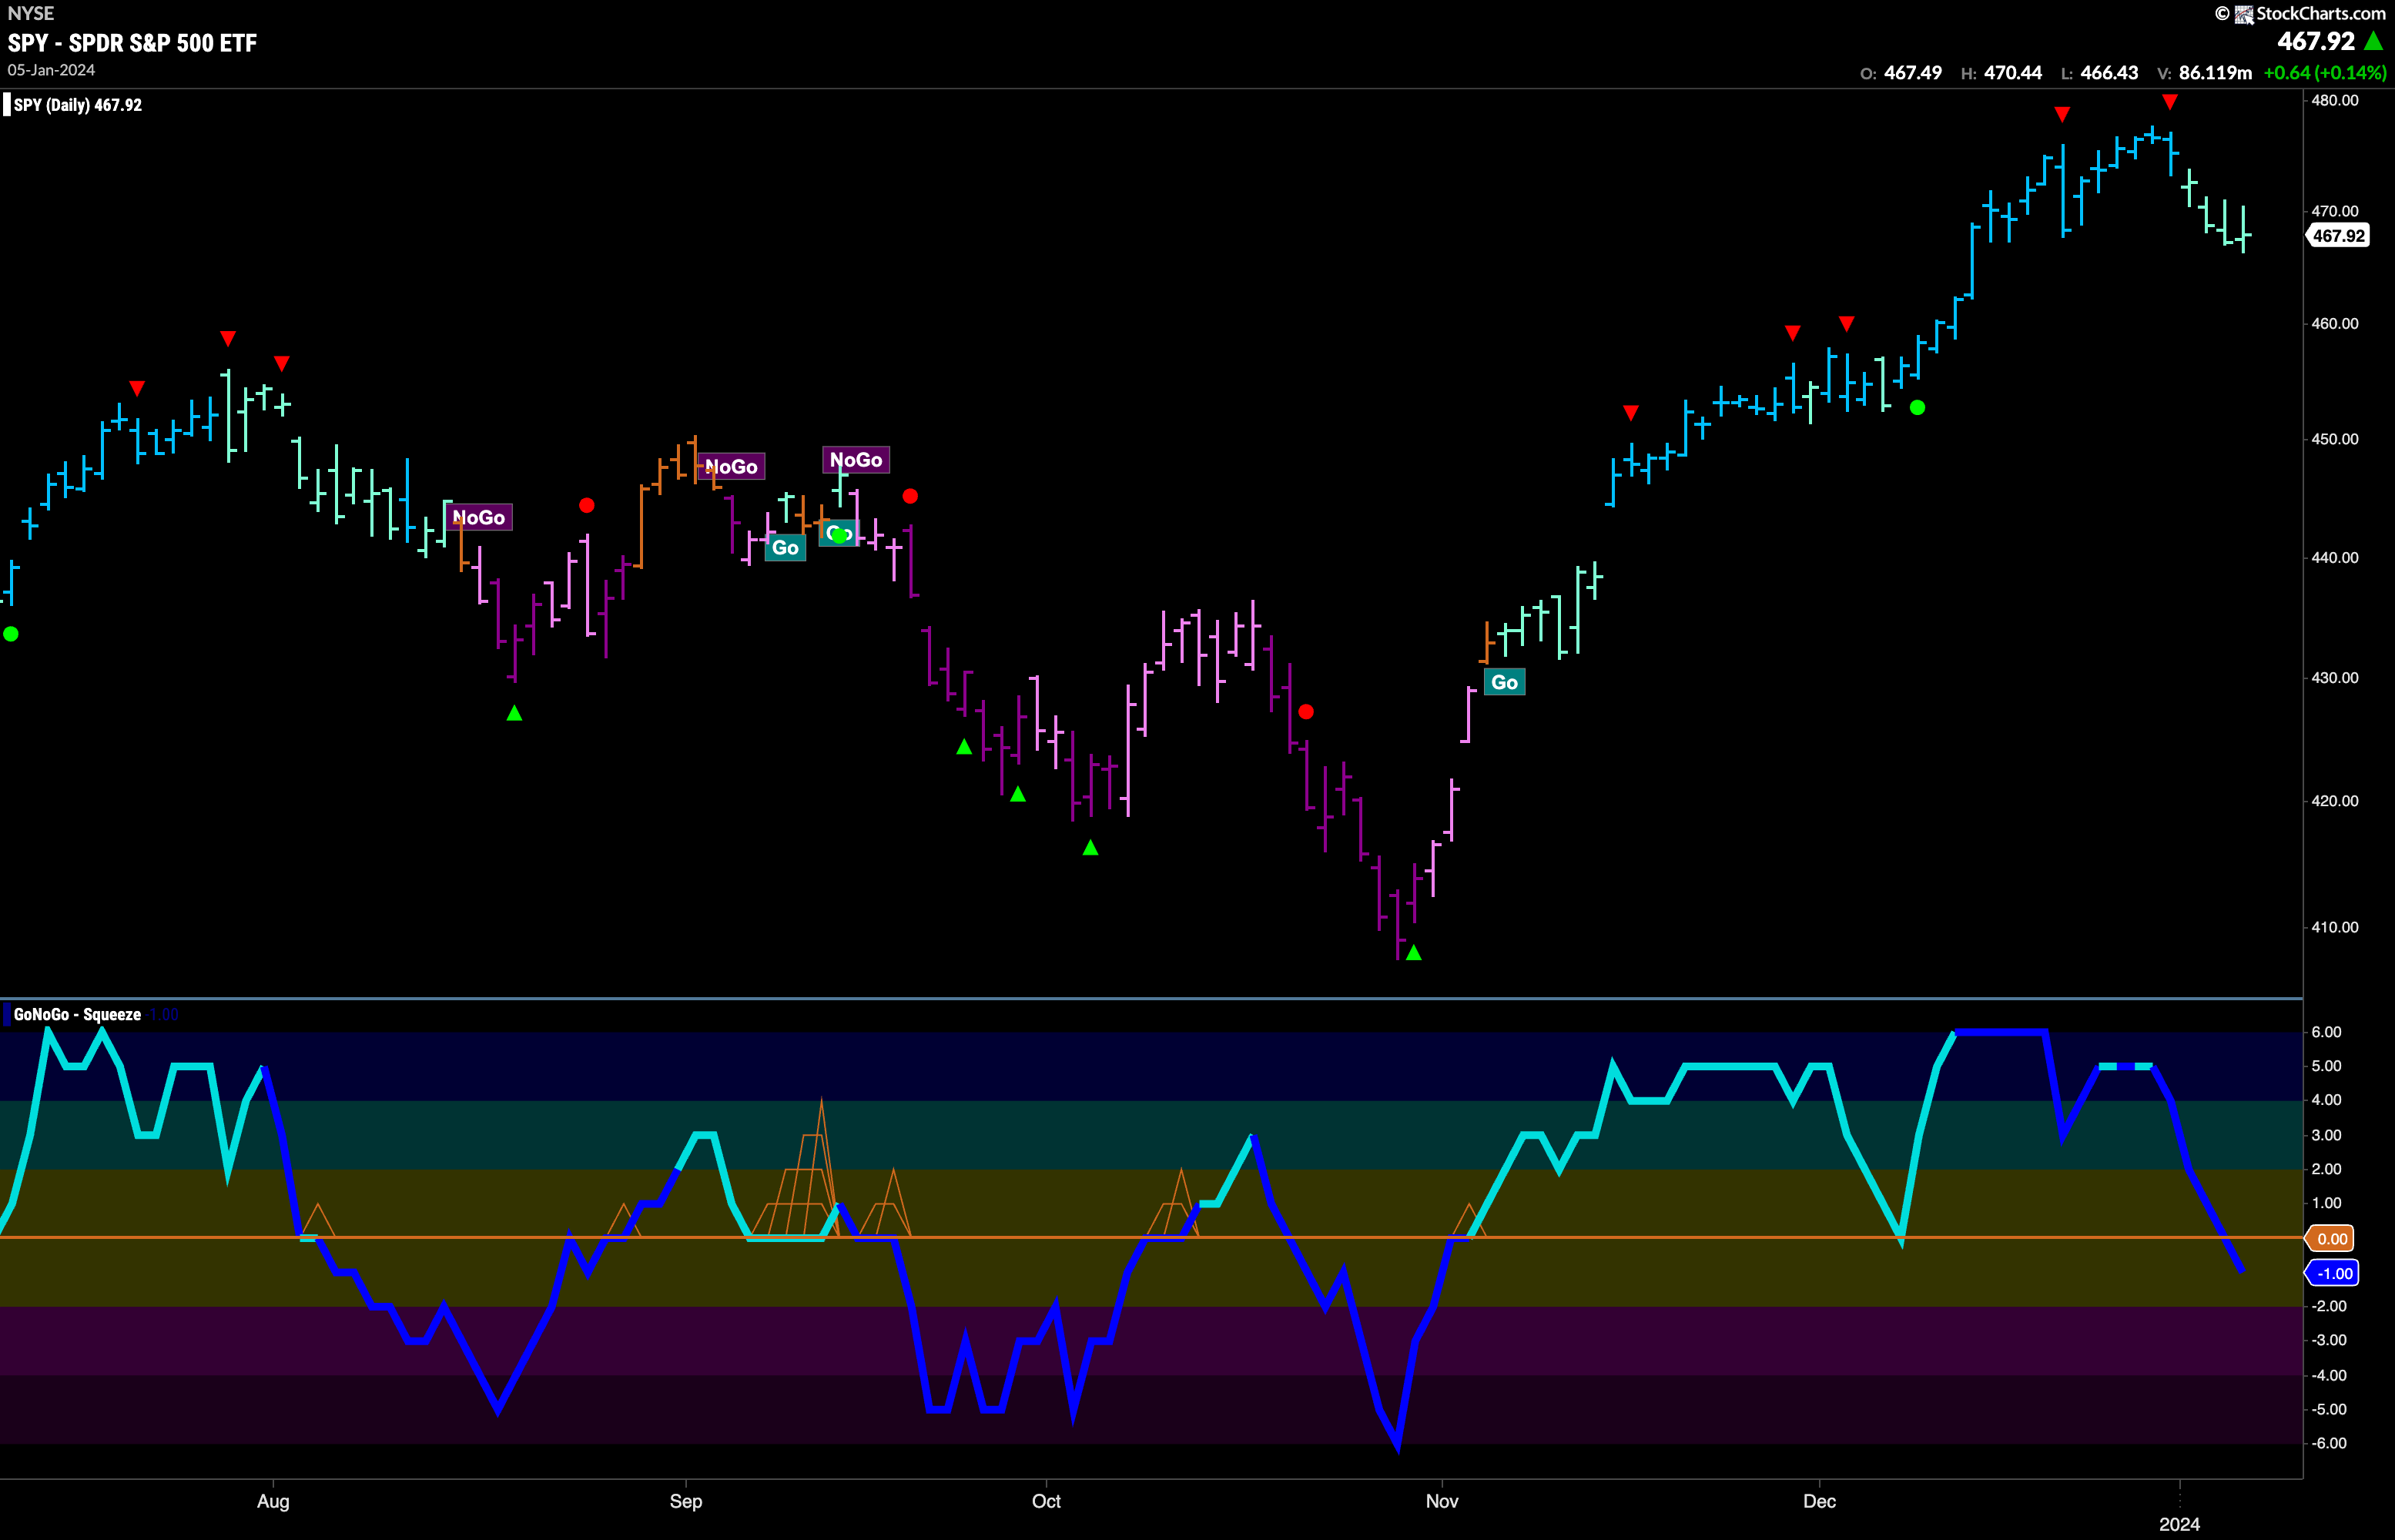
Task: Click the 2024 year label on the time axis
Action: [x=2179, y=1524]
